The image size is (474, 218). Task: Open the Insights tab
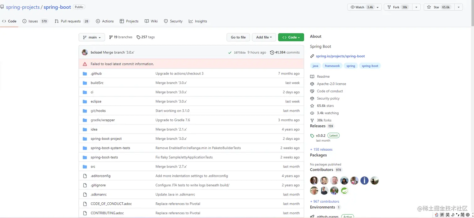click(198, 21)
